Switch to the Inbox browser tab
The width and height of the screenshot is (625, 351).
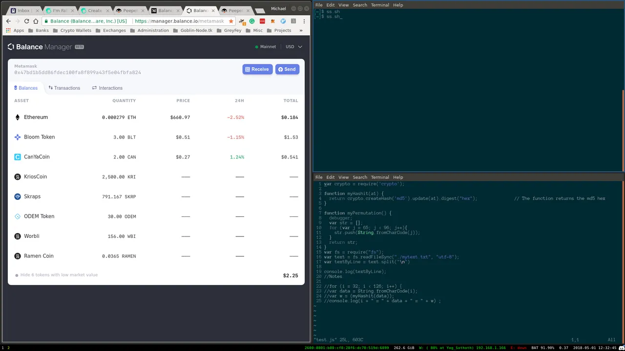[23, 10]
